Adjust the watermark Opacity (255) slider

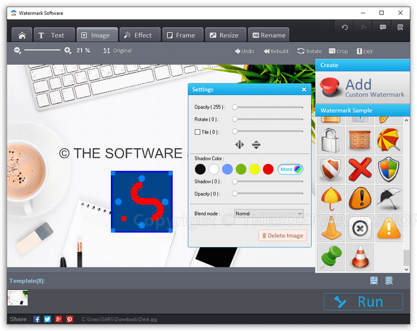click(x=268, y=107)
